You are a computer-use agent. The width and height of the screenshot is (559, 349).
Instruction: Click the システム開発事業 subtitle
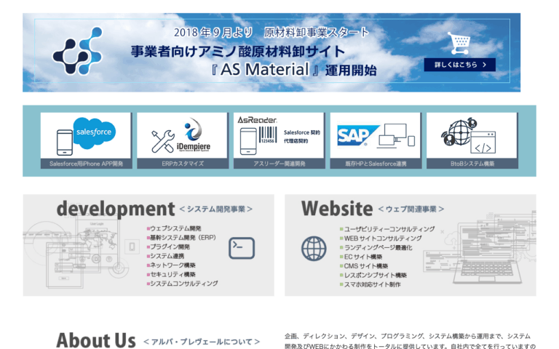click(216, 209)
